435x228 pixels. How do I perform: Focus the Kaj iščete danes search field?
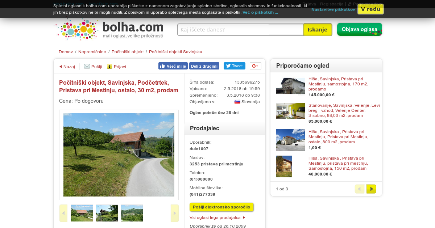240,30
